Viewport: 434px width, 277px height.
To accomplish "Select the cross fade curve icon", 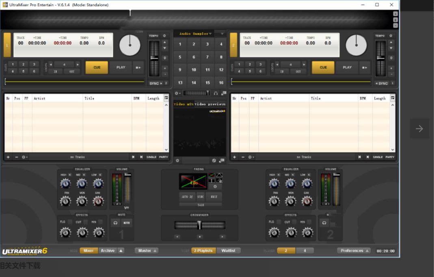I will tap(212, 175).
